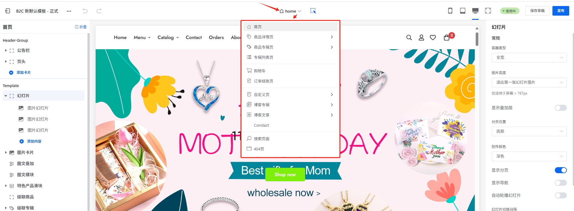Open the 容器类型 dropdown showing 全宽
This screenshot has height=211, width=574.
[529, 57]
